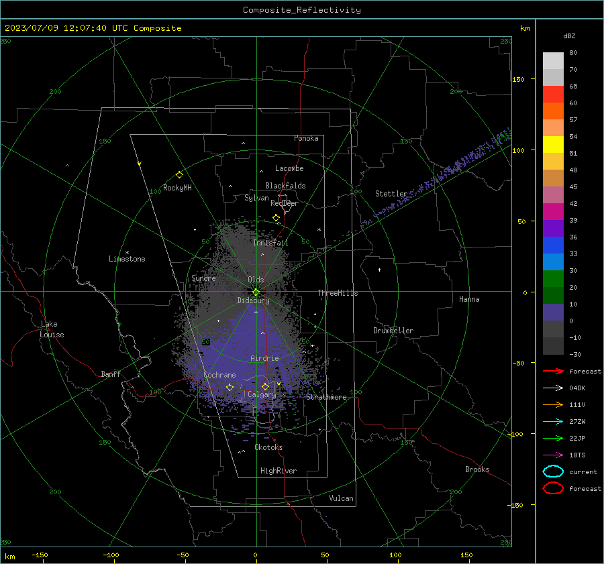Screen dimensions: 604x564
Task: Click the dBZ legend heading
Action: 569,36
